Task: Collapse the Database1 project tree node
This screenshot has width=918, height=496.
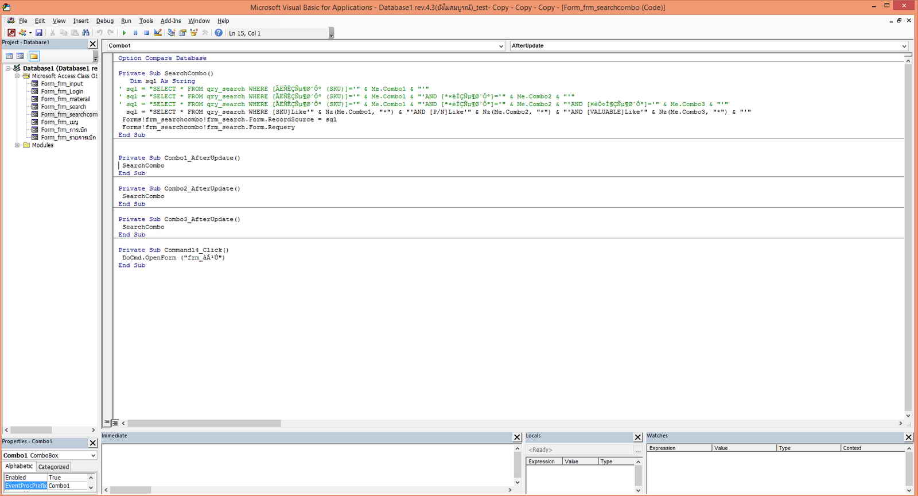Action: 8,68
